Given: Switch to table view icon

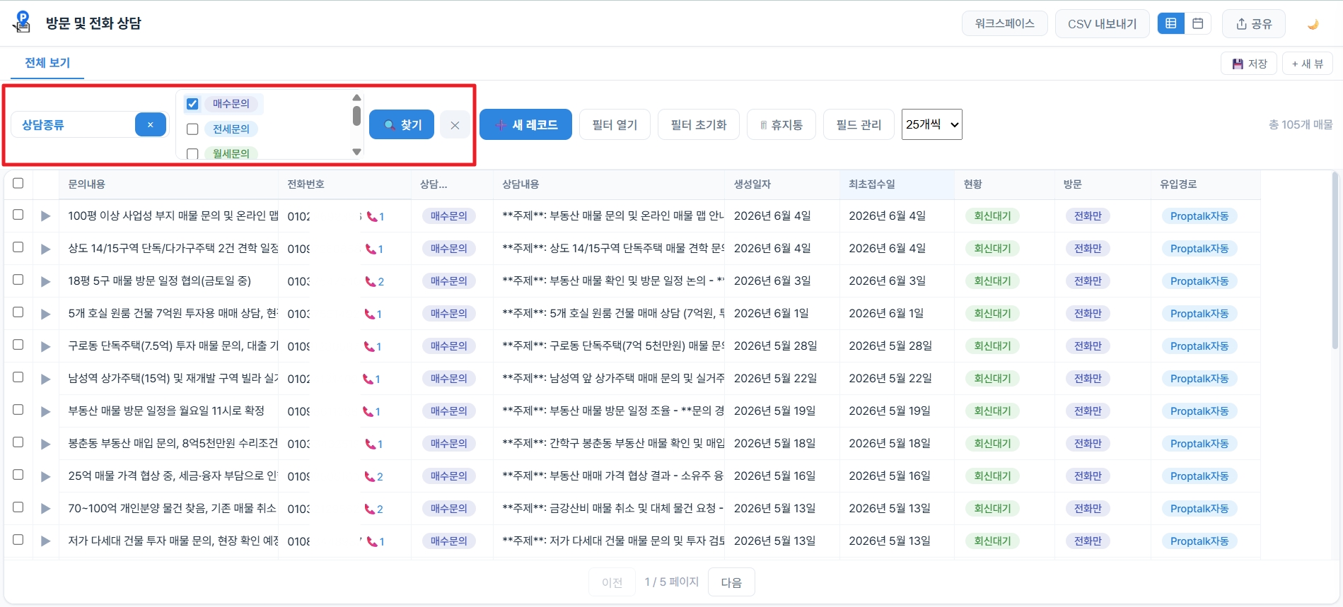Looking at the screenshot, I should tap(1171, 23).
